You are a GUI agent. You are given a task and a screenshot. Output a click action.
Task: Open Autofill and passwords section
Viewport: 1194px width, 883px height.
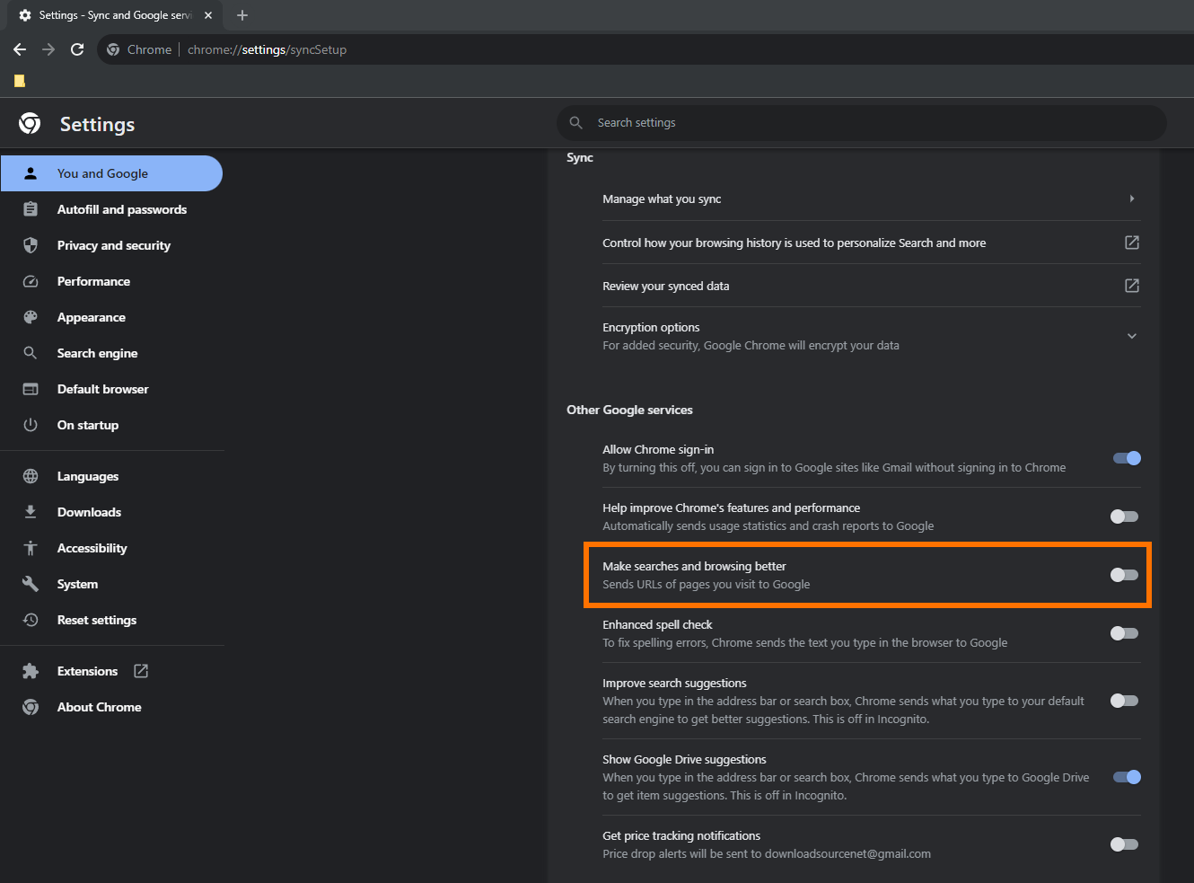pos(112,209)
